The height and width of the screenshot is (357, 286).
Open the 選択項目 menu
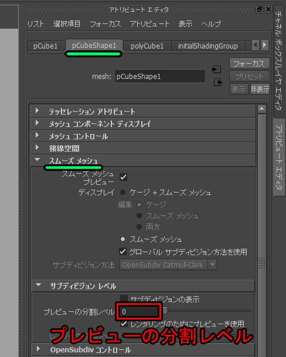[x=67, y=23]
